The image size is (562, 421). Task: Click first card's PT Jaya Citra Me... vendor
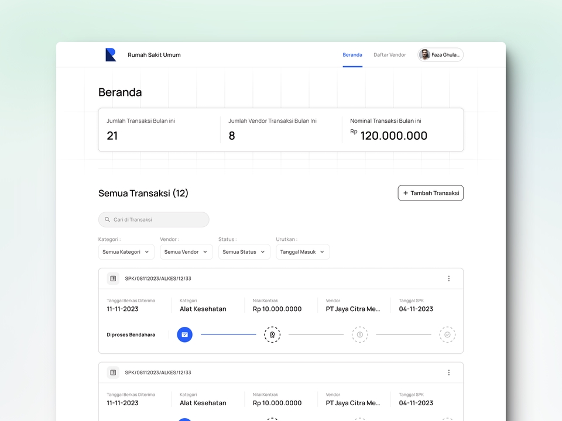point(352,309)
